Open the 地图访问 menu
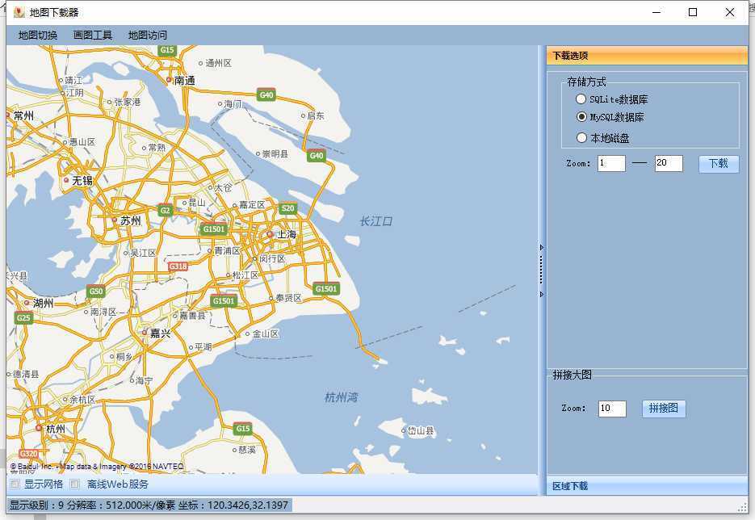The height and width of the screenshot is (520, 755). point(148,36)
